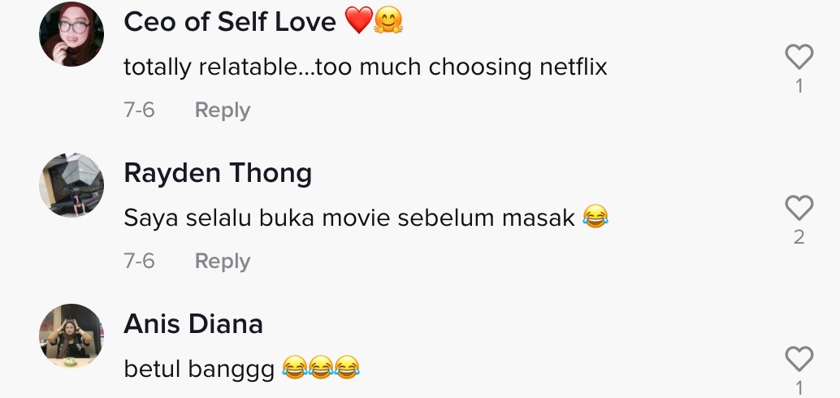View Anis Diana's profile photo

71,336
